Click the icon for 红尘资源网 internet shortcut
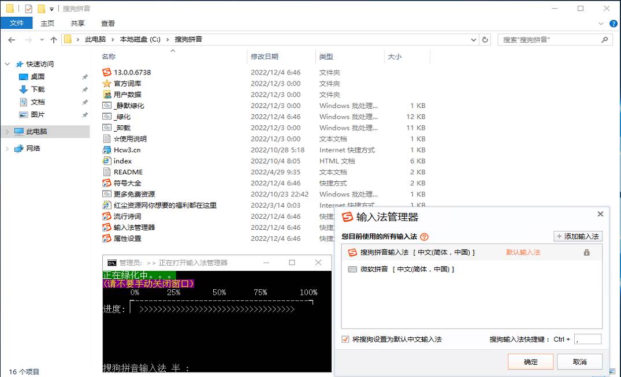Screen dimensions: 621x377 (106, 205)
